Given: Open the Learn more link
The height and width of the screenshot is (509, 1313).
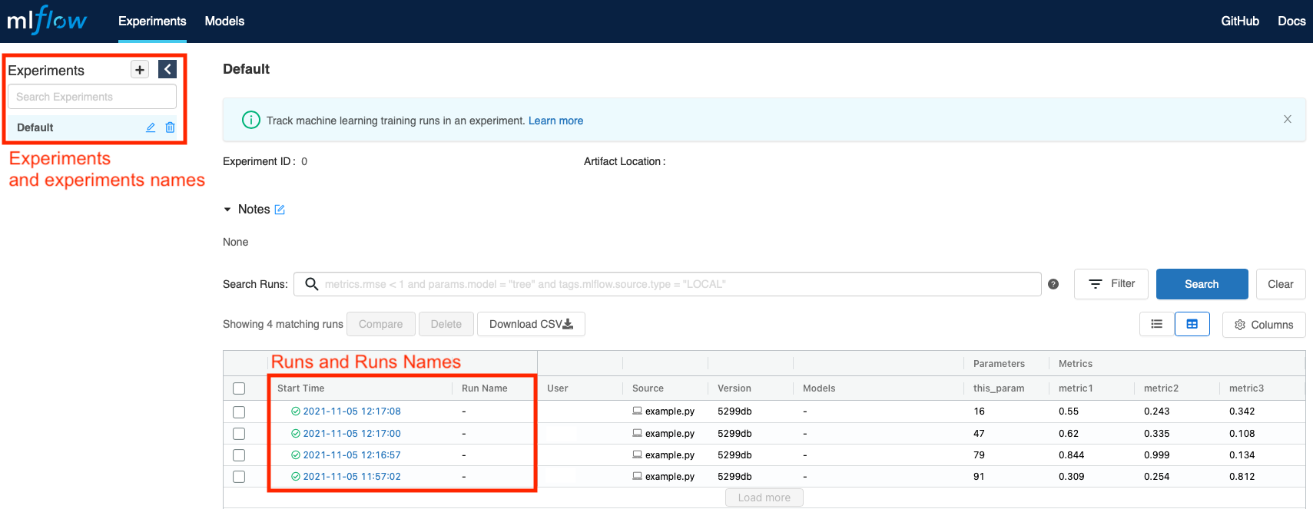Looking at the screenshot, I should coord(555,121).
